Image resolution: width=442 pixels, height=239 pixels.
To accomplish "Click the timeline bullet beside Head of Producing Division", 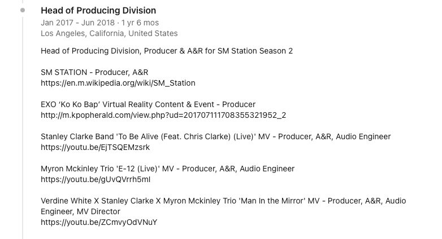I will click(x=23, y=11).
